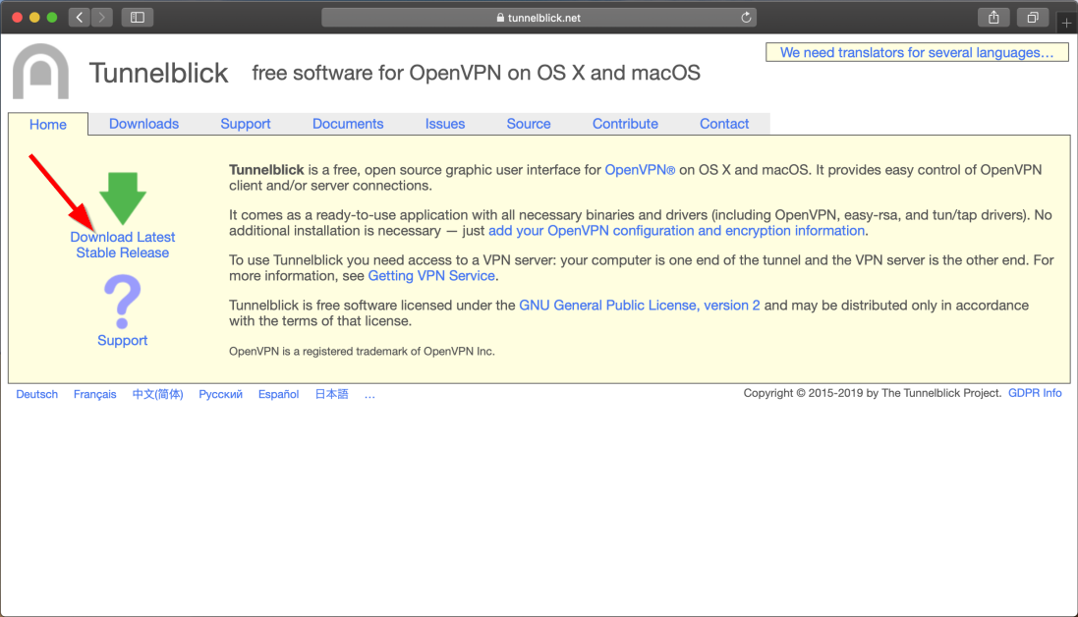Open the Support tab
This screenshot has height=617, width=1078.
pos(246,124)
